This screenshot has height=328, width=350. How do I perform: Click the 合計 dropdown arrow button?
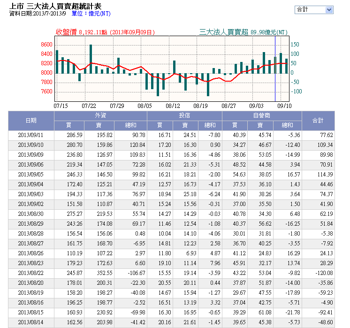[329, 10]
